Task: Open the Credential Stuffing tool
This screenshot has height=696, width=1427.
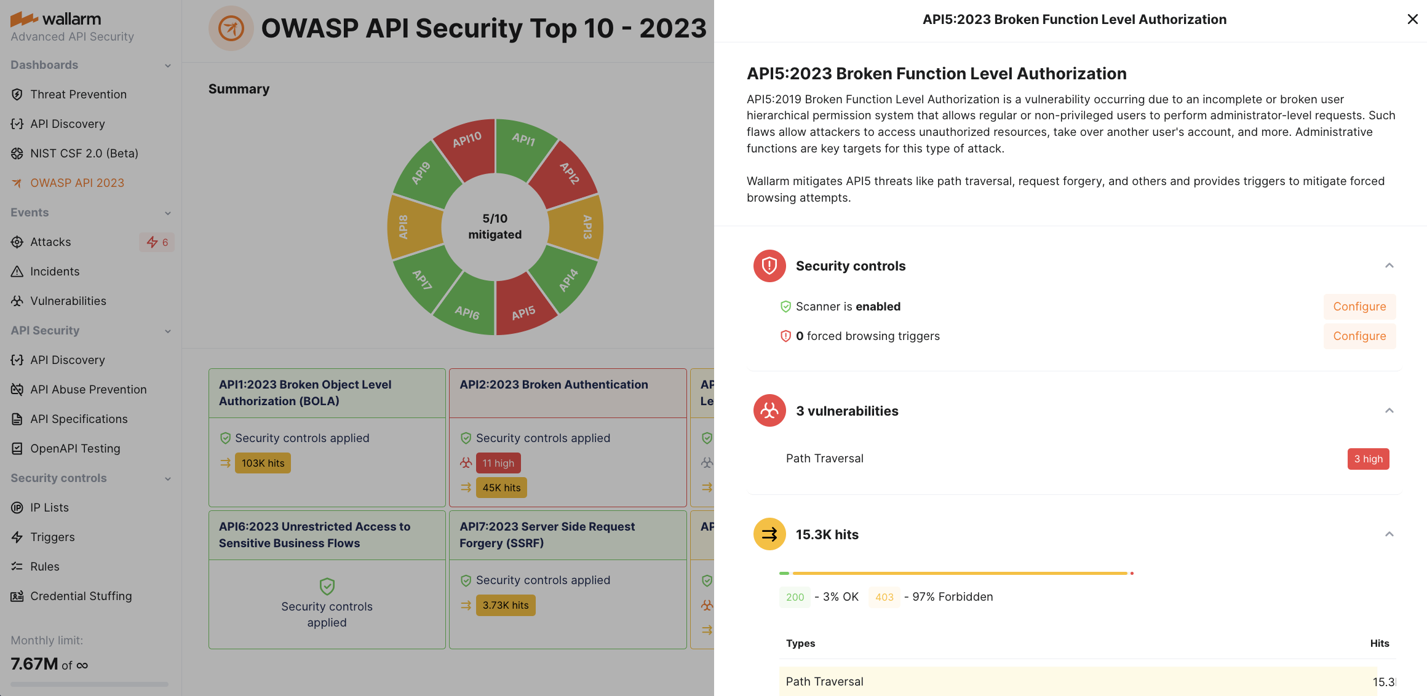Action: [x=81, y=596]
